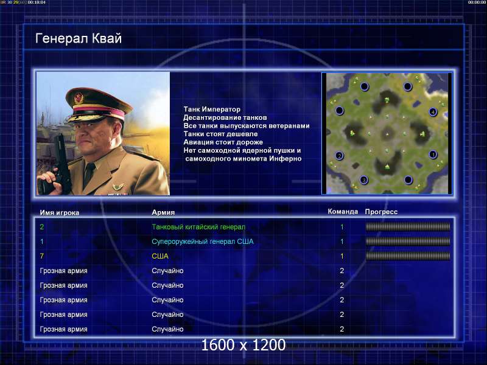Click the 'Прогресс' column header
Screen dimensions: 487x365
[381, 212]
